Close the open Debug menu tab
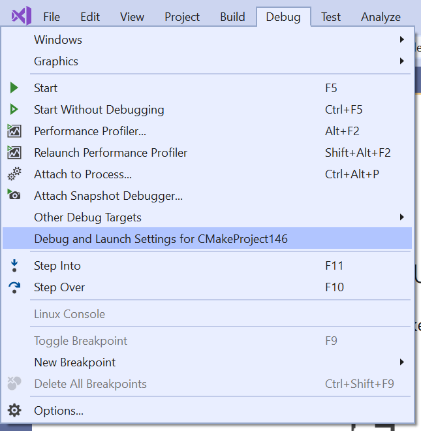Image resolution: width=421 pixels, height=431 pixels. coord(283,17)
